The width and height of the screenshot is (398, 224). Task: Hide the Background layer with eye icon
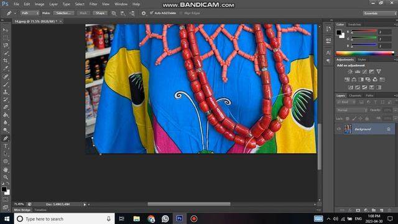point(339,129)
